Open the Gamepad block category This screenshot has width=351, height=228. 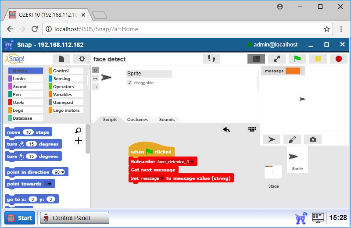[66, 102]
